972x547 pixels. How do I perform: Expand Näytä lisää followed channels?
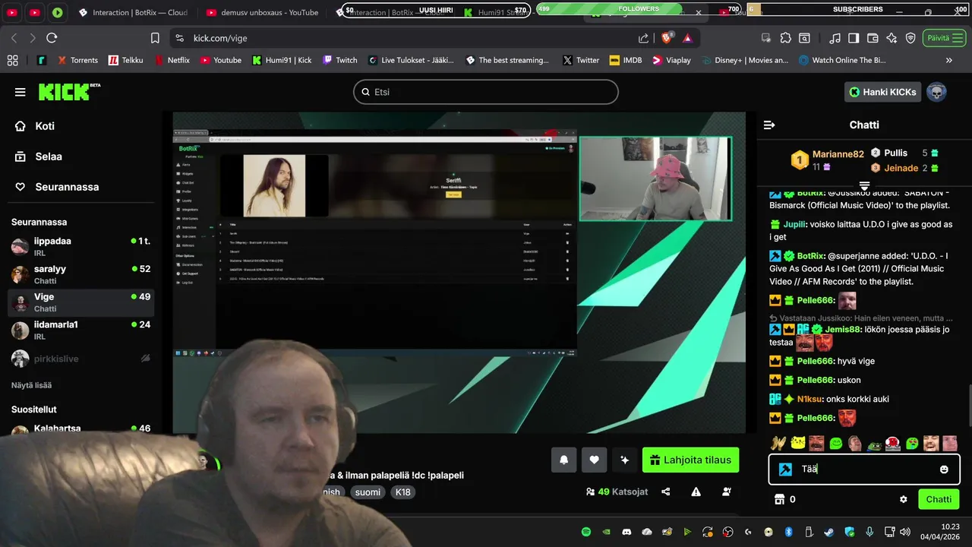click(x=31, y=385)
